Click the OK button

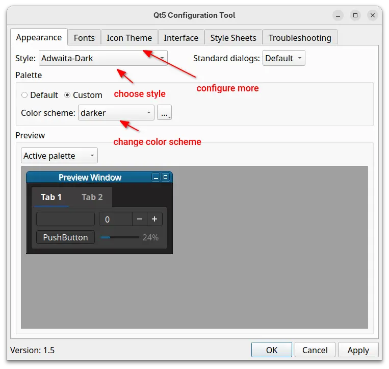pyautogui.click(x=272, y=350)
